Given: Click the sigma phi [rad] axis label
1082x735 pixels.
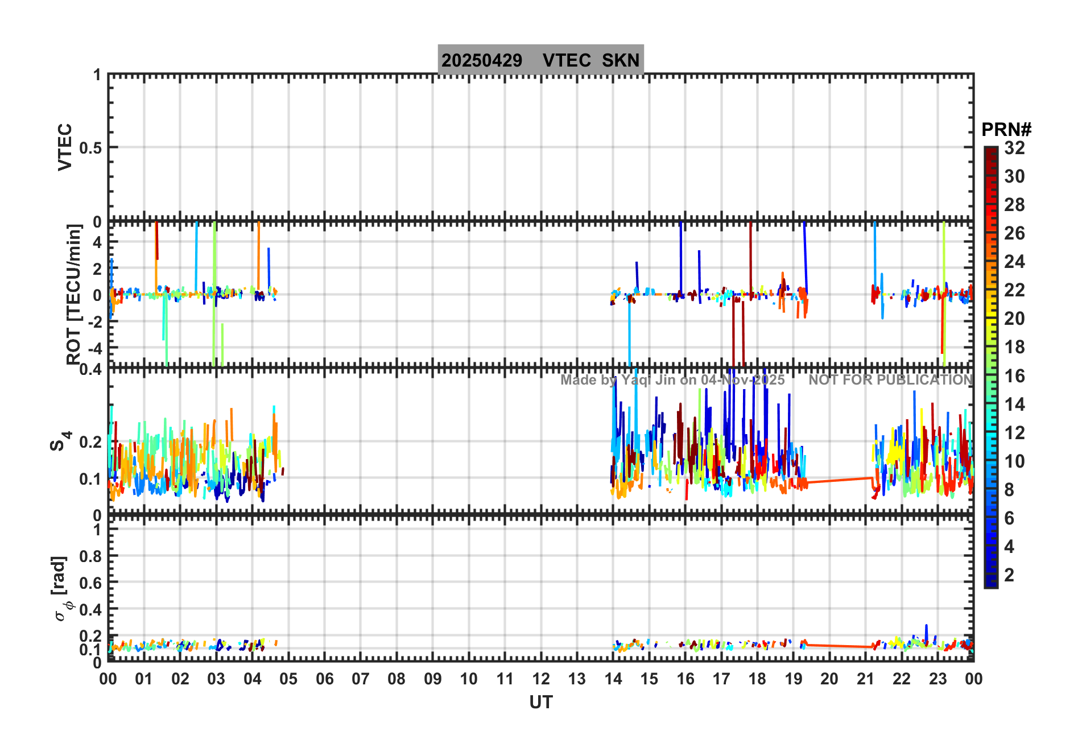Looking at the screenshot, I should [x=63, y=588].
